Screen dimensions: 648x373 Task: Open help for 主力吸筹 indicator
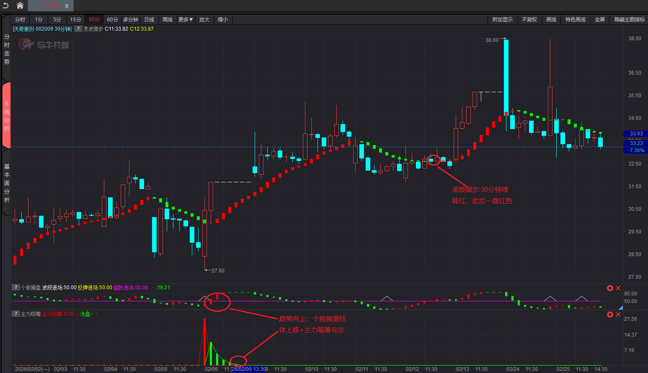coord(16,314)
